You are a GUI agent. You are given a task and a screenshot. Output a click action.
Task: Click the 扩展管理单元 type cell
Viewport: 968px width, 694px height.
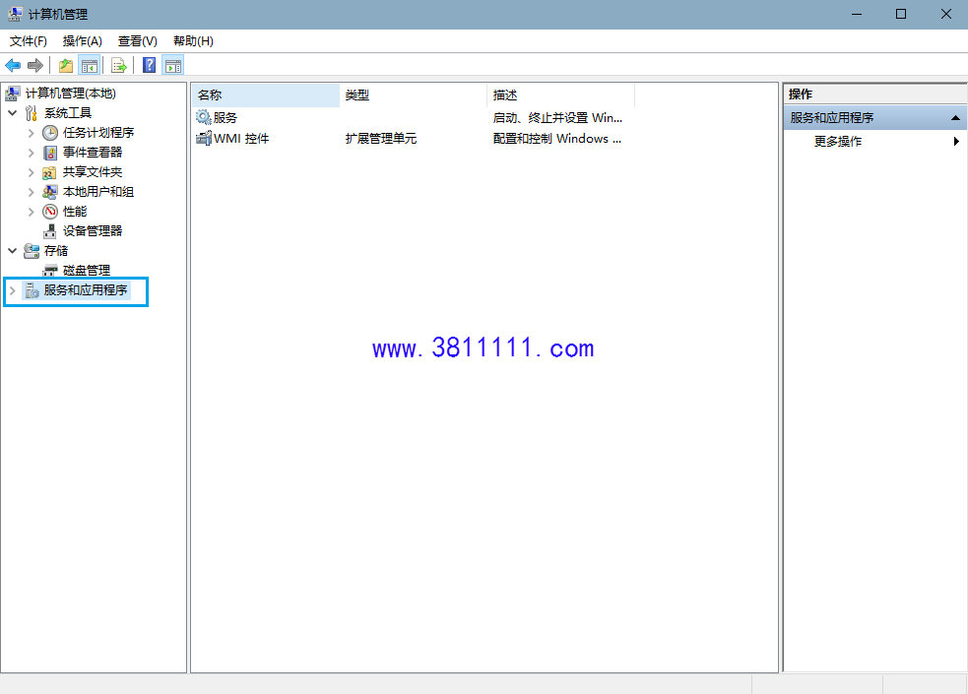point(381,139)
